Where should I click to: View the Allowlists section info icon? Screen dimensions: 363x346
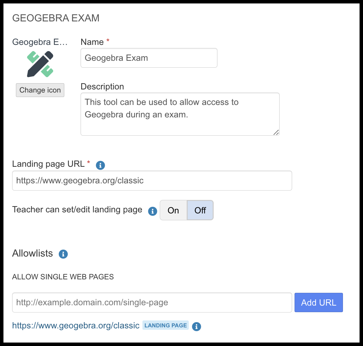click(63, 254)
